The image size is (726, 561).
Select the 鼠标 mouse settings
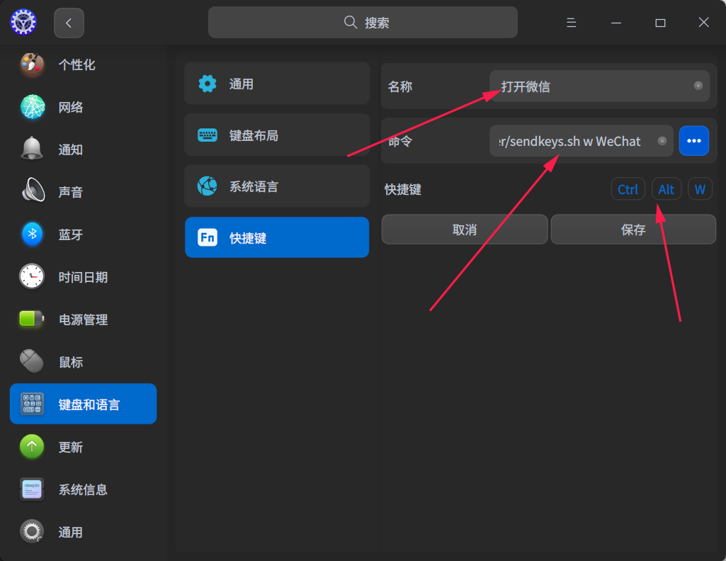pyautogui.click(x=83, y=362)
